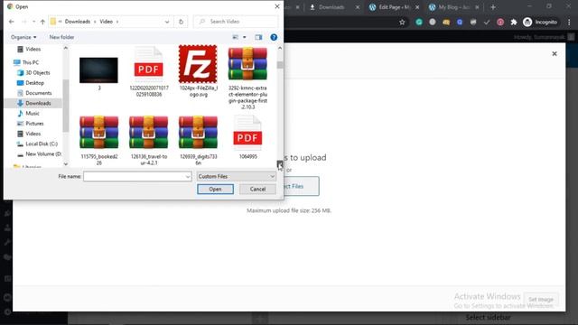Close the Edit Page browser tab

(417, 7)
